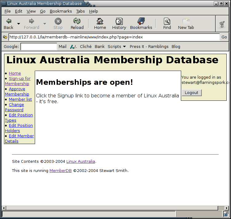
Task: Click the GNOME foot throbber icon
Action: pos(222,24)
